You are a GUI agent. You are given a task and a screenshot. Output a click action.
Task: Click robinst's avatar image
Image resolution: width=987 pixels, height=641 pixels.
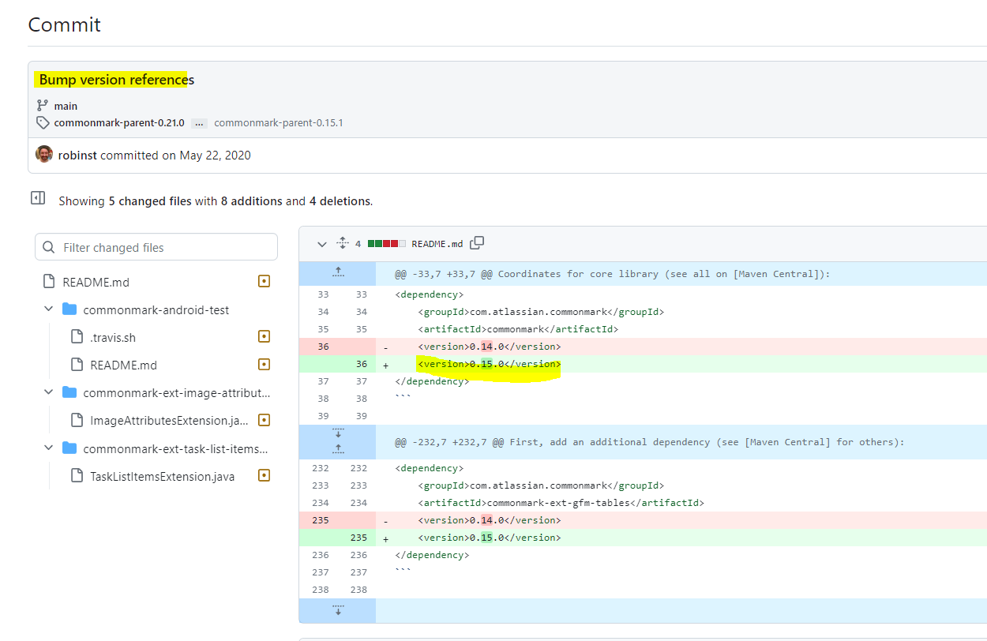(44, 154)
